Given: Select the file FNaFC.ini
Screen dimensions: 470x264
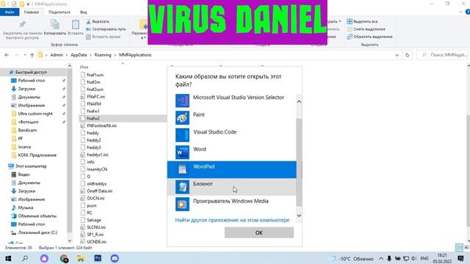Looking at the screenshot, I should pos(95,97).
